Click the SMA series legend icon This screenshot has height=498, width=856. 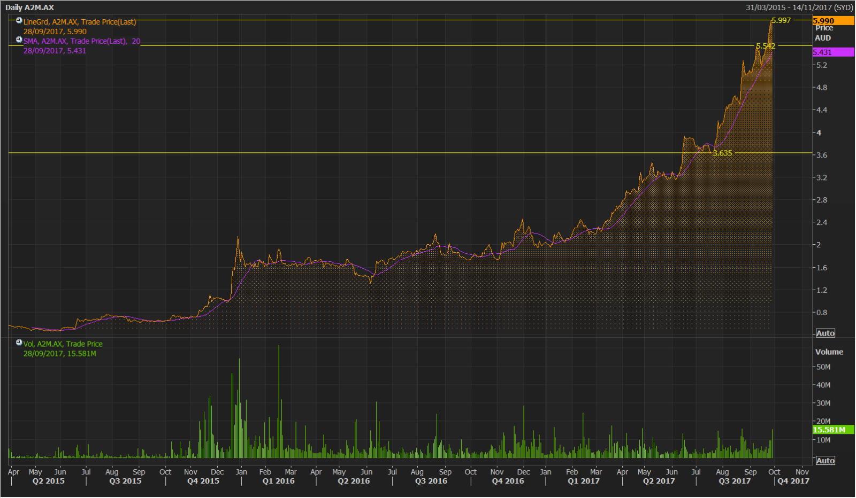(19, 40)
